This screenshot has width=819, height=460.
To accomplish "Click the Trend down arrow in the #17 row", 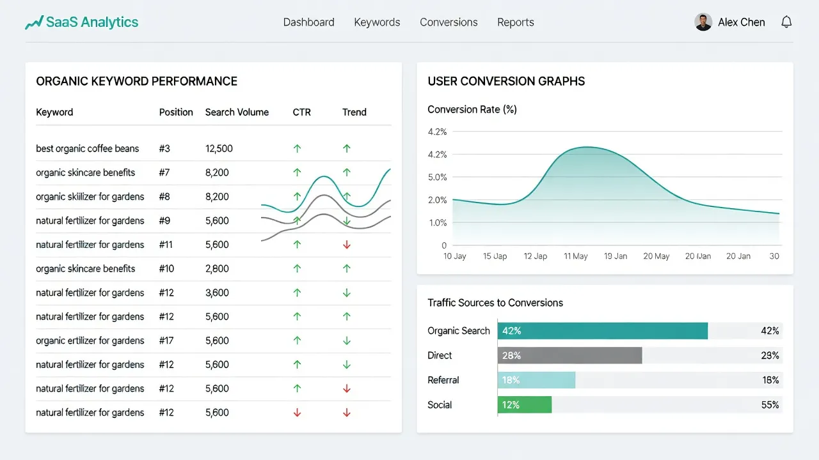I will coord(347,341).
